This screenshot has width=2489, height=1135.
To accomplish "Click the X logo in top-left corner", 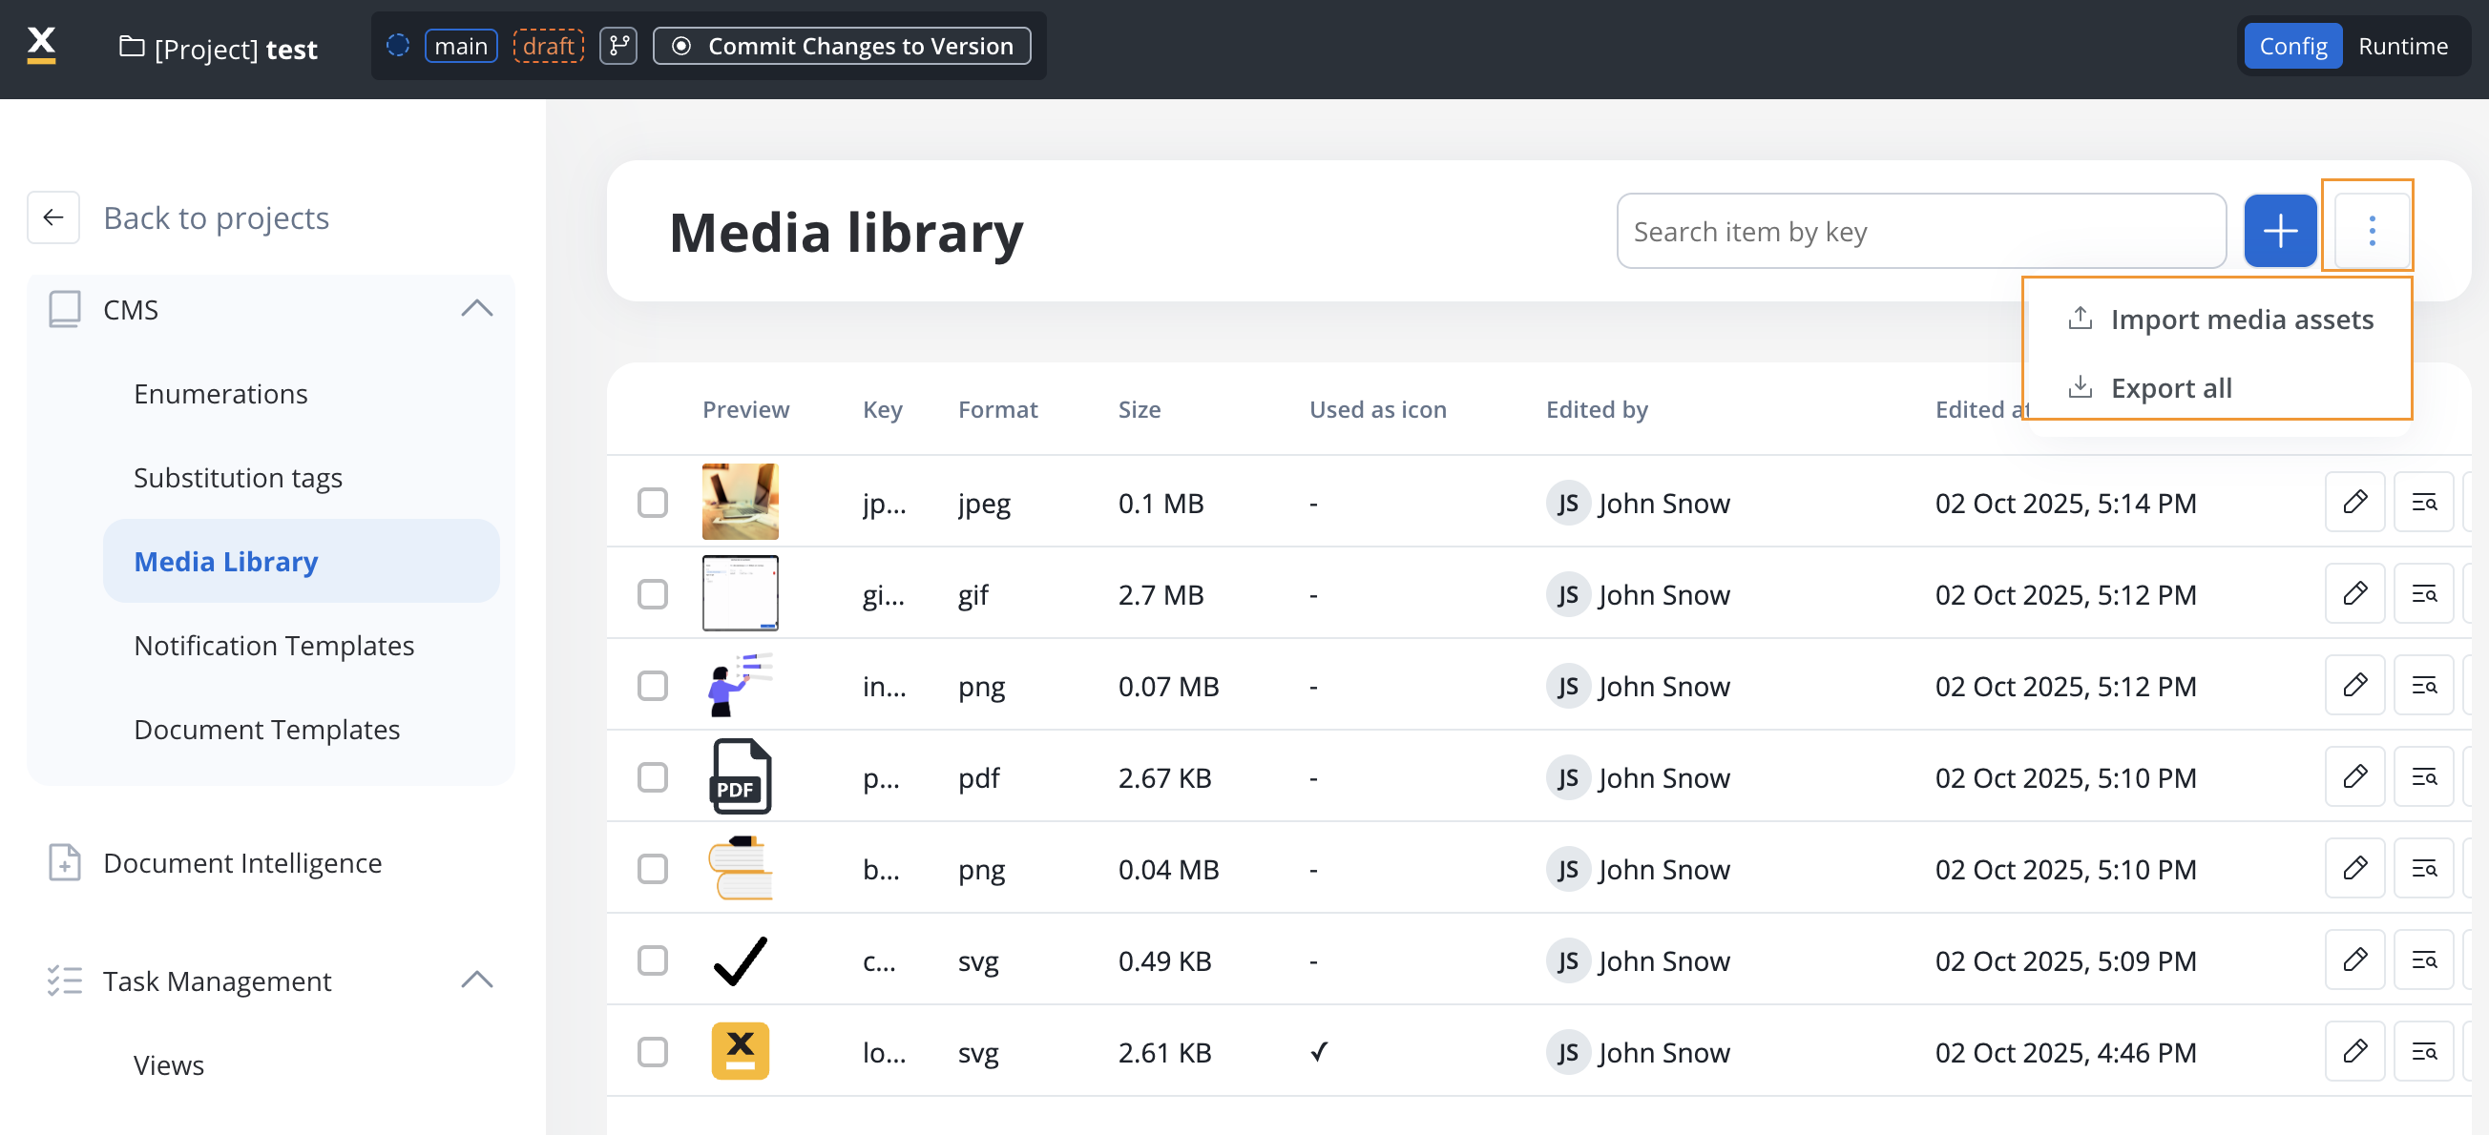I will [42, 46].
